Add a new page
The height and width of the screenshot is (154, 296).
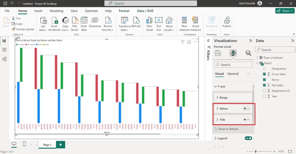coord(60,145)
